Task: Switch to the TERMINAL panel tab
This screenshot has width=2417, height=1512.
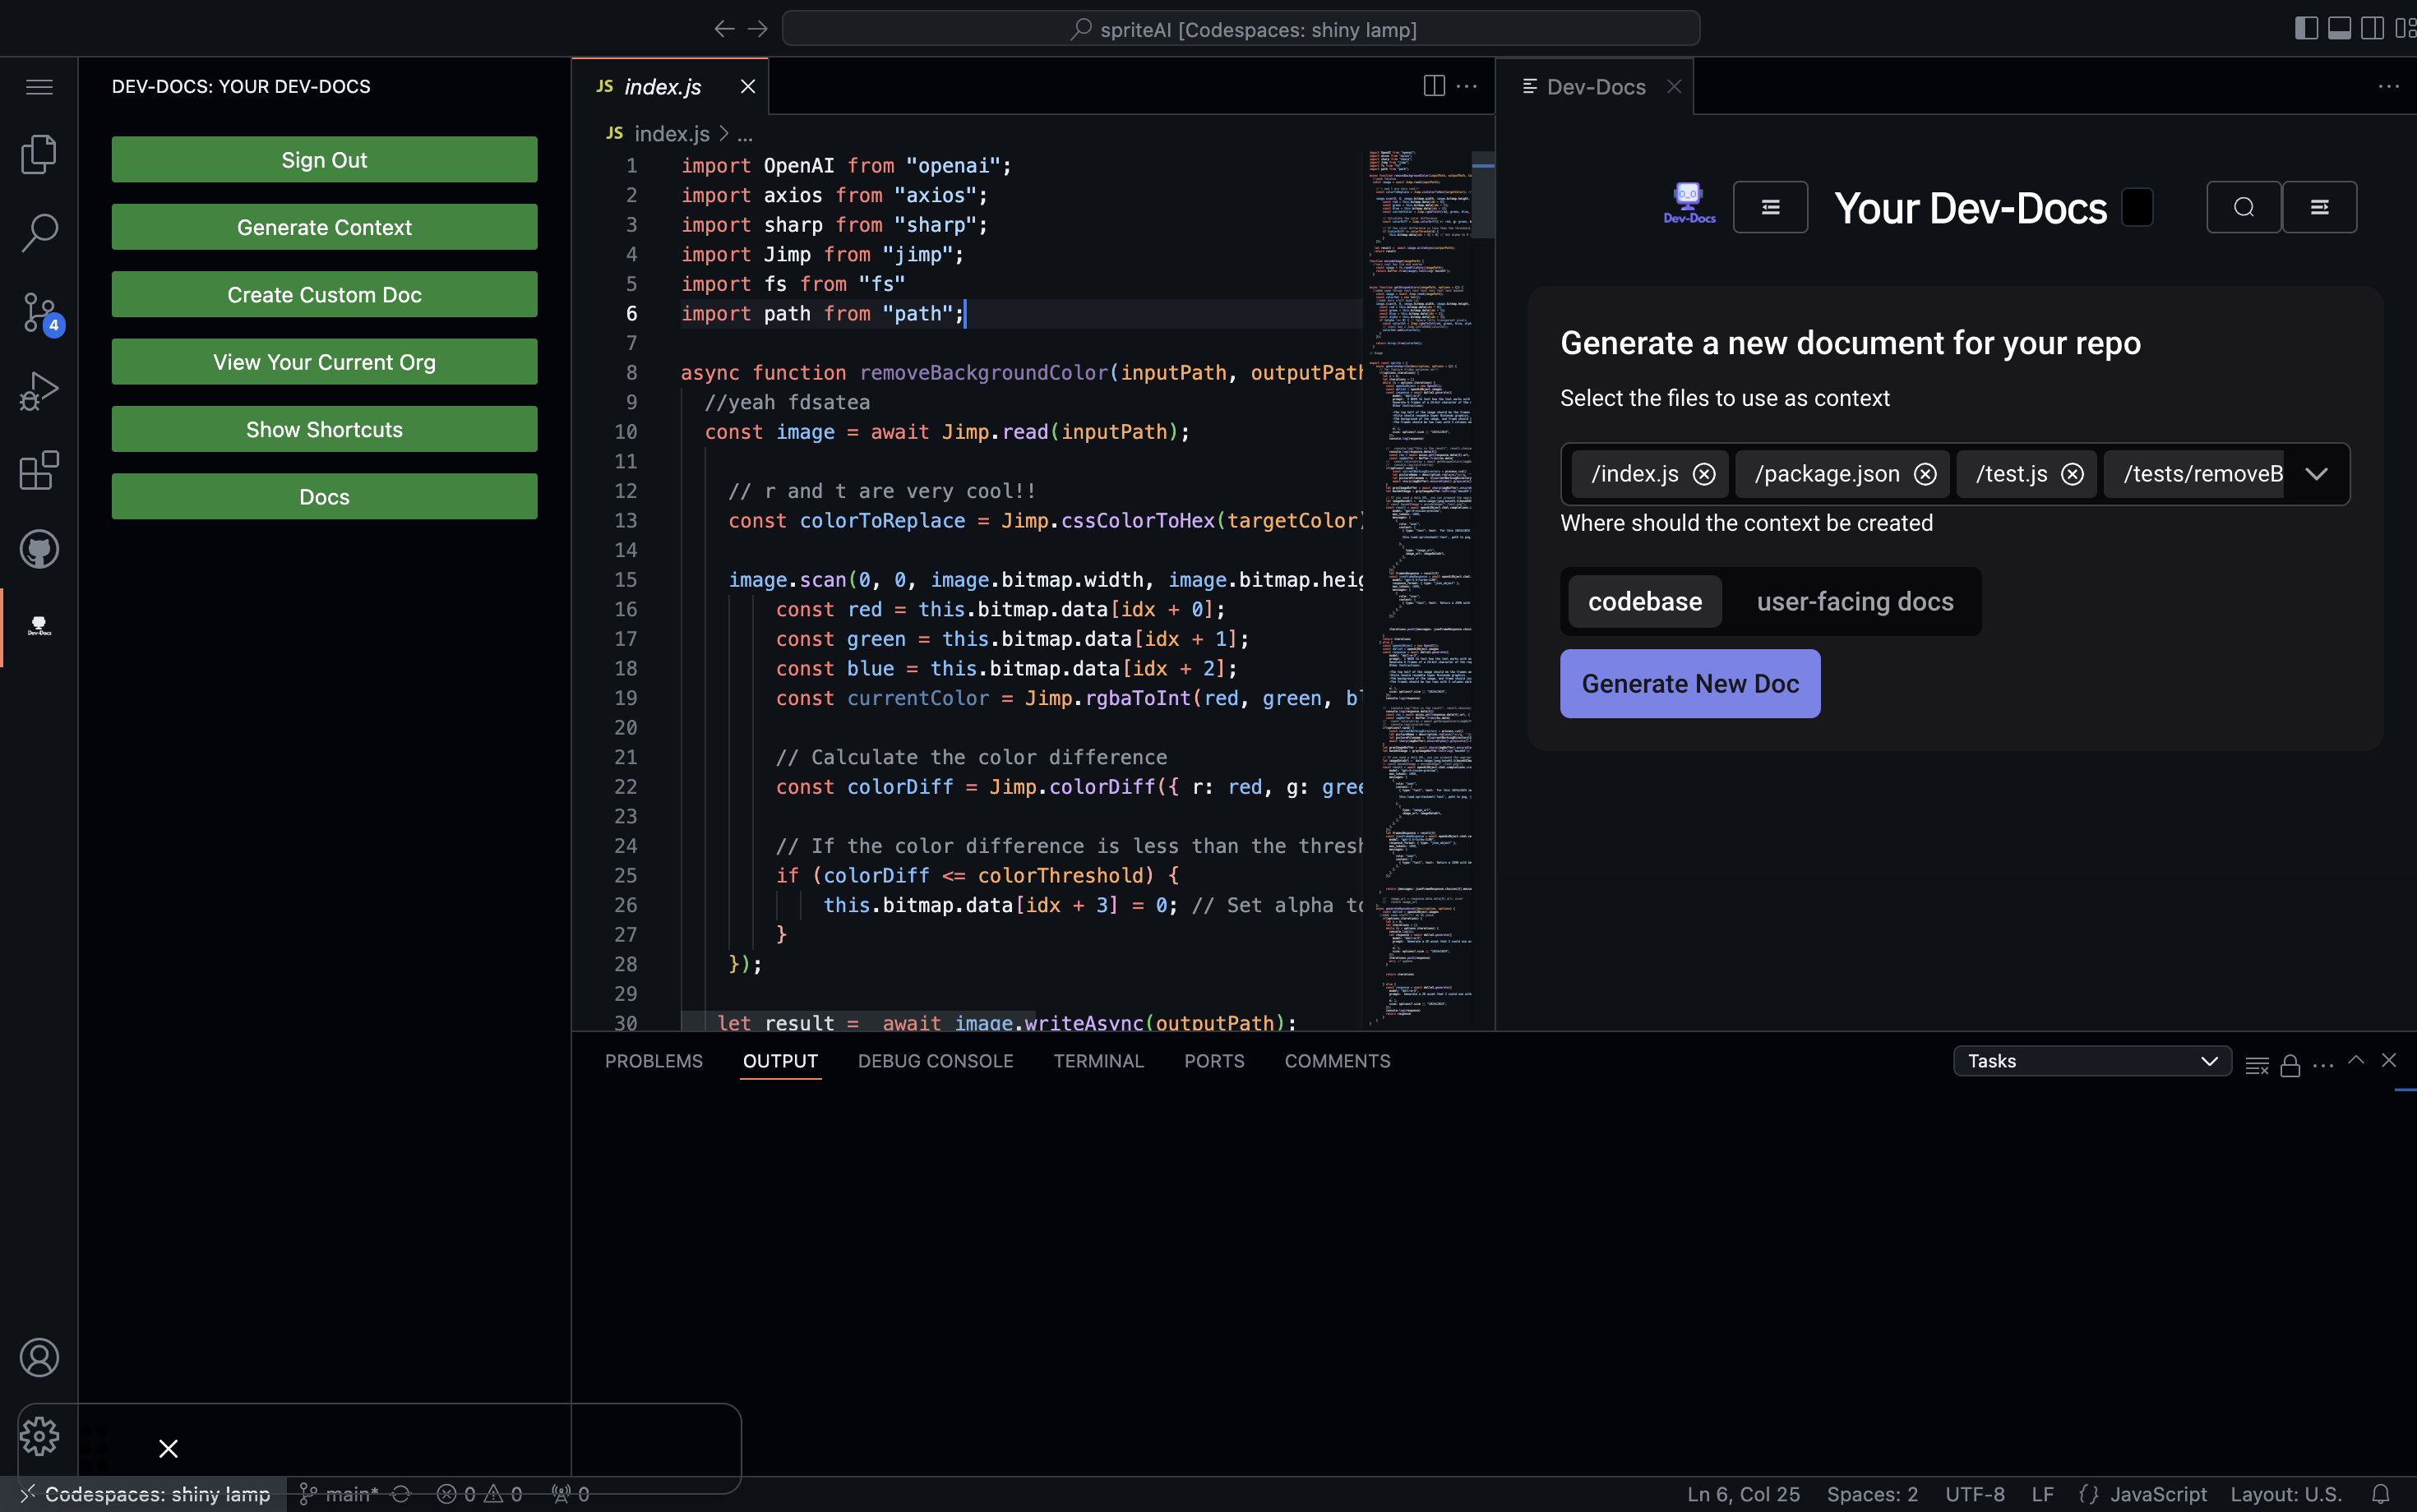Action: 1098,1061
